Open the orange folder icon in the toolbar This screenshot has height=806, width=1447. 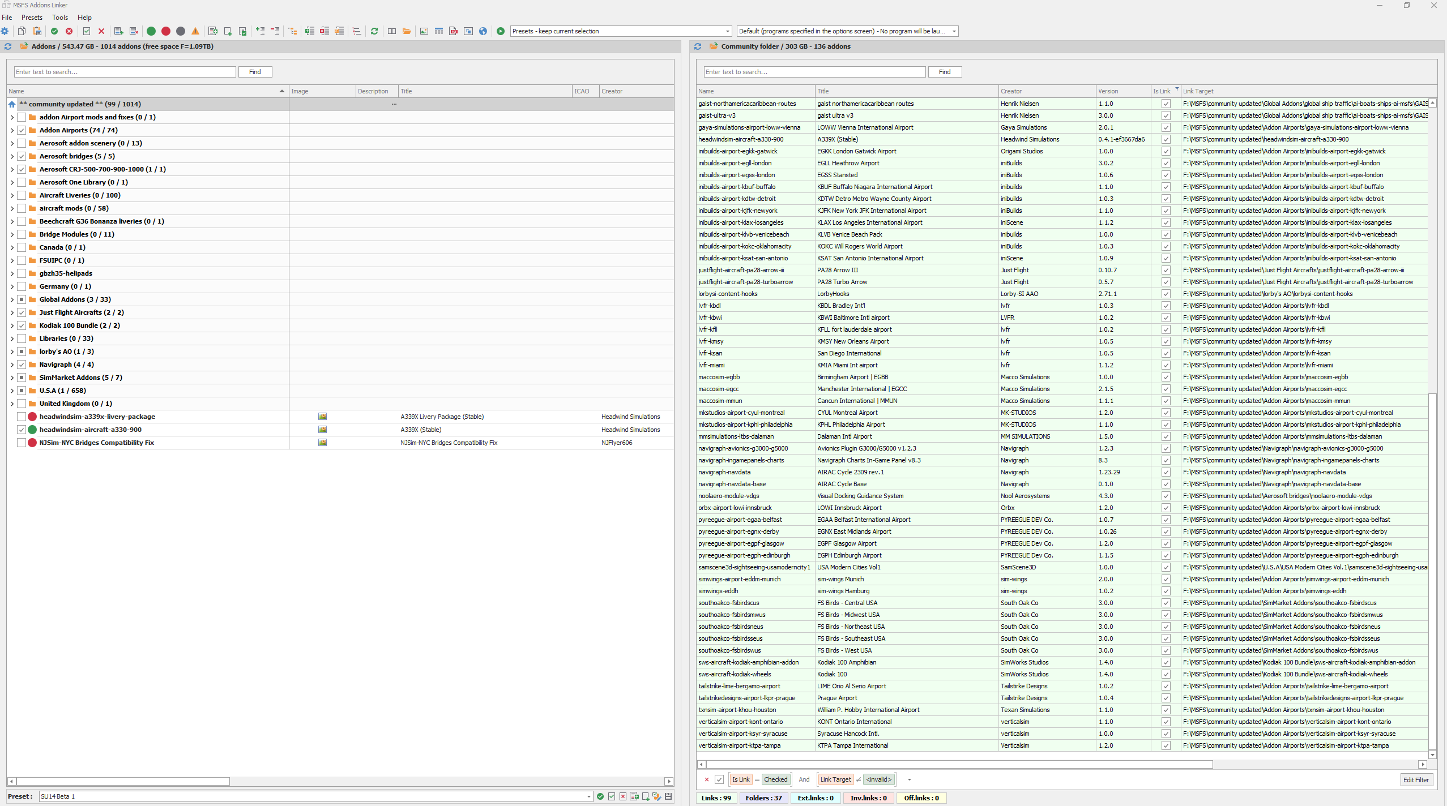coord(407,31)
